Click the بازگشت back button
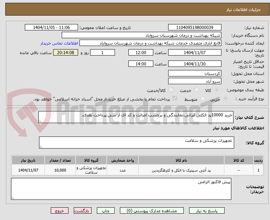The image size is (270, 220). [83, 211]
